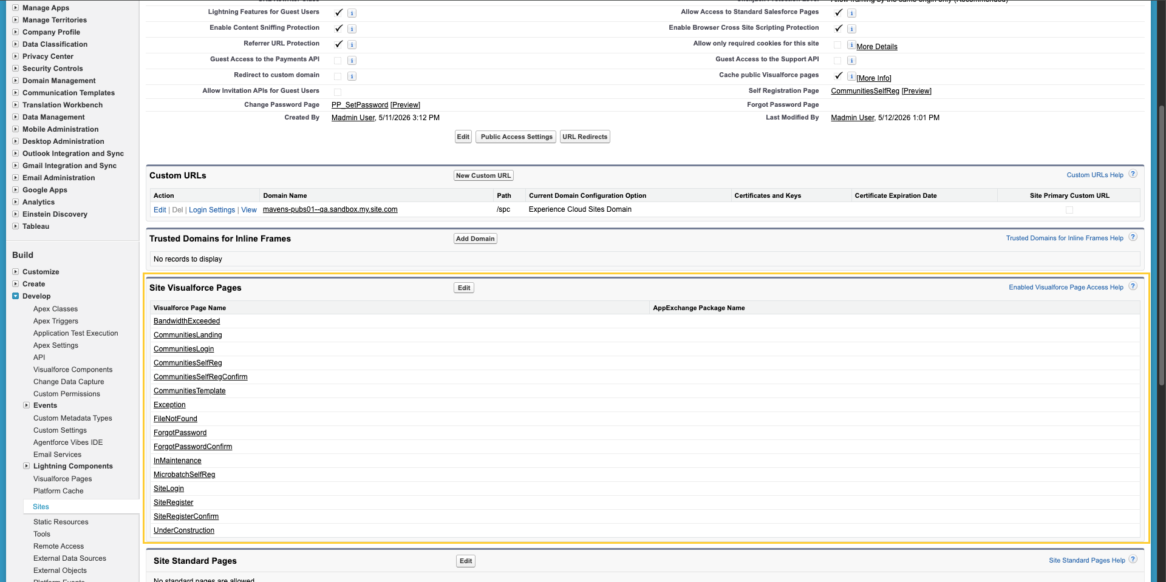The width and height of the screenshot is (1166, 582).
Task: Open Login Settings link for custom URL
Action: tap(212, 210)
